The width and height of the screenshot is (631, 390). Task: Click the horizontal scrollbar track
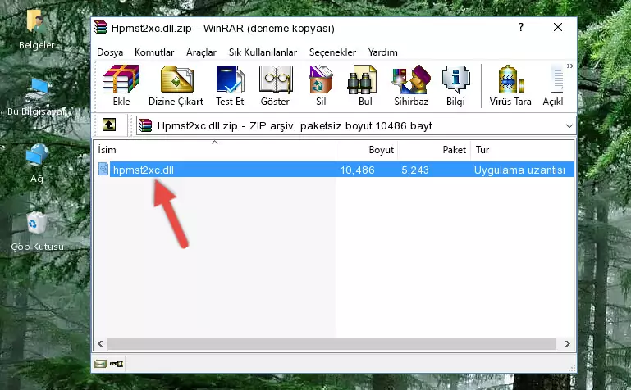pos(332,343)
